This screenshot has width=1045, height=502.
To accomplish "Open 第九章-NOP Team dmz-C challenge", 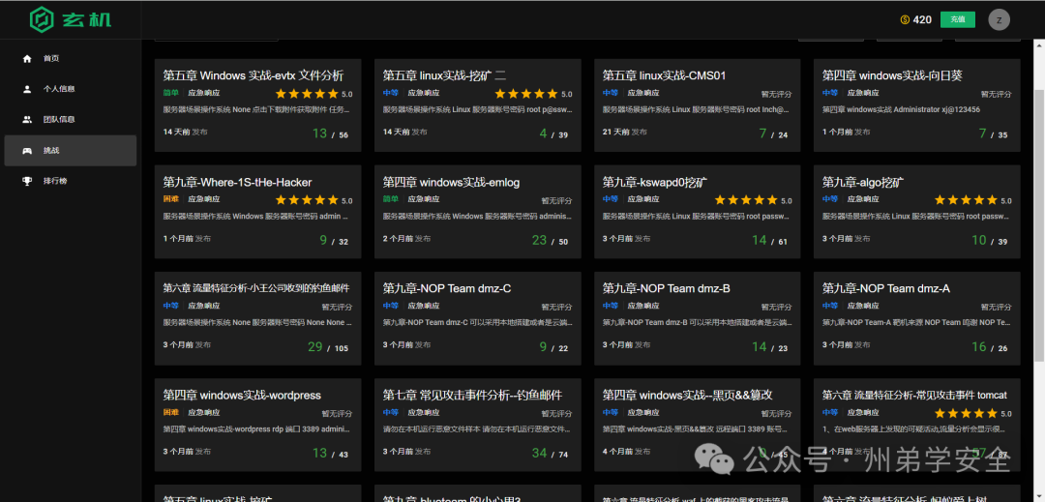I will pyautogui.click(x=478, y=318).
